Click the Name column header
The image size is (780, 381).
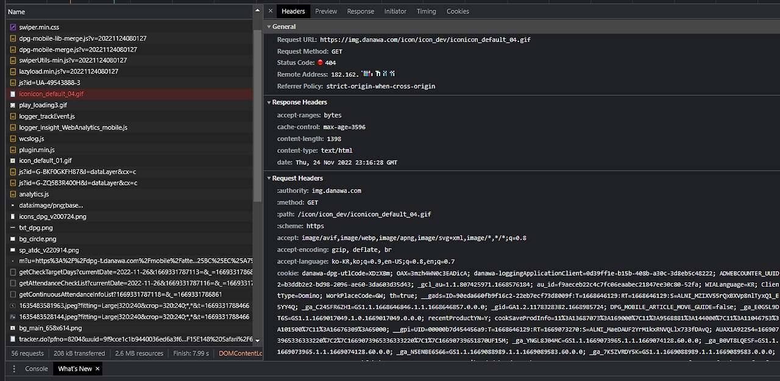(x=130, y=12)
